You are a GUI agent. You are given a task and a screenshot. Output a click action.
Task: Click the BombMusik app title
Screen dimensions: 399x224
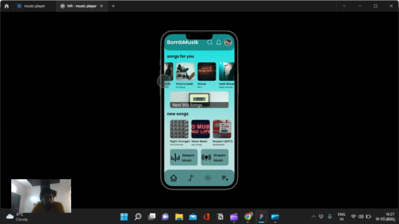(183, 42)
